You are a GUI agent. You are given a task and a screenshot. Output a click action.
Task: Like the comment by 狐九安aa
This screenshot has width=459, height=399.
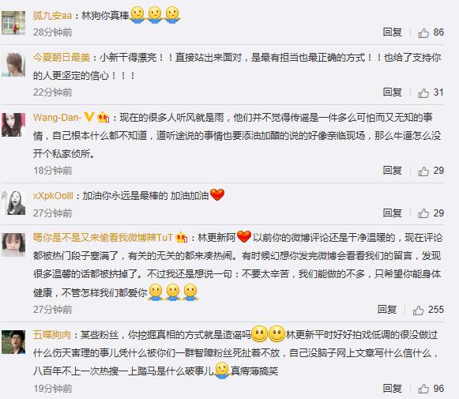click(x=423, y=32)
